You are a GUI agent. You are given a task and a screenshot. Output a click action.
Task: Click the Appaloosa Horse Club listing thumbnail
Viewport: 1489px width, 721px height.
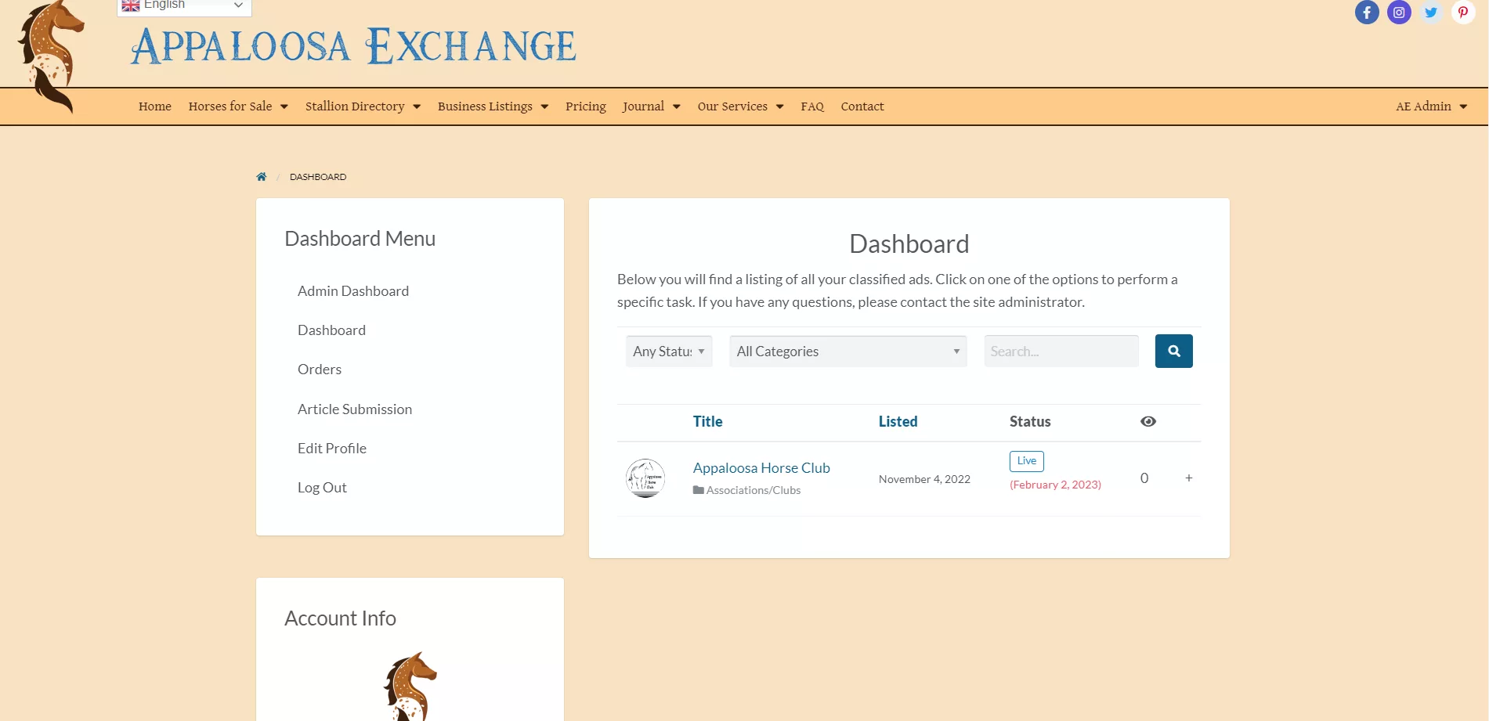pyautogui.click(x=645, y=478)
